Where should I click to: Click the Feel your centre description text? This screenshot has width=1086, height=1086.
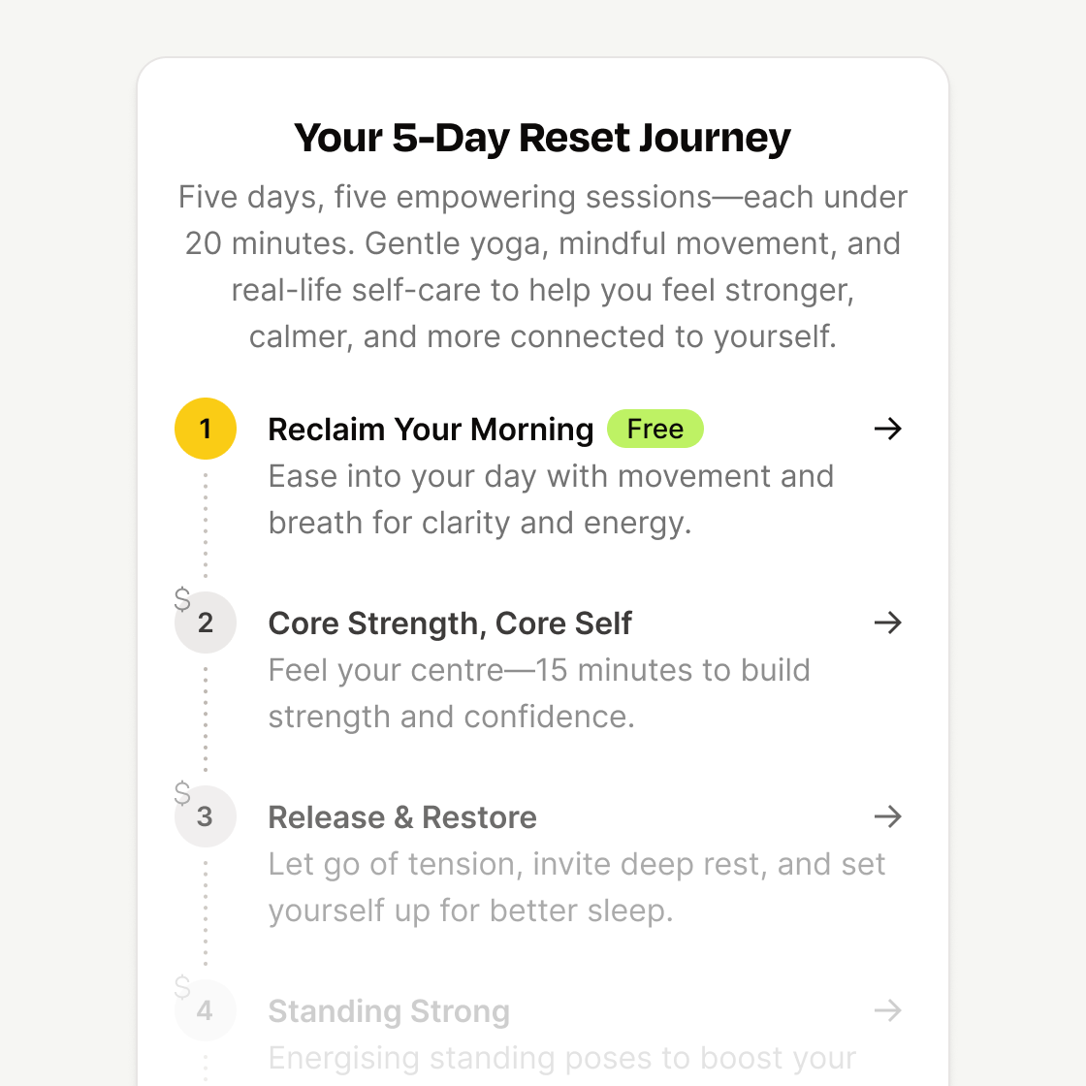(x=538, y=693)
